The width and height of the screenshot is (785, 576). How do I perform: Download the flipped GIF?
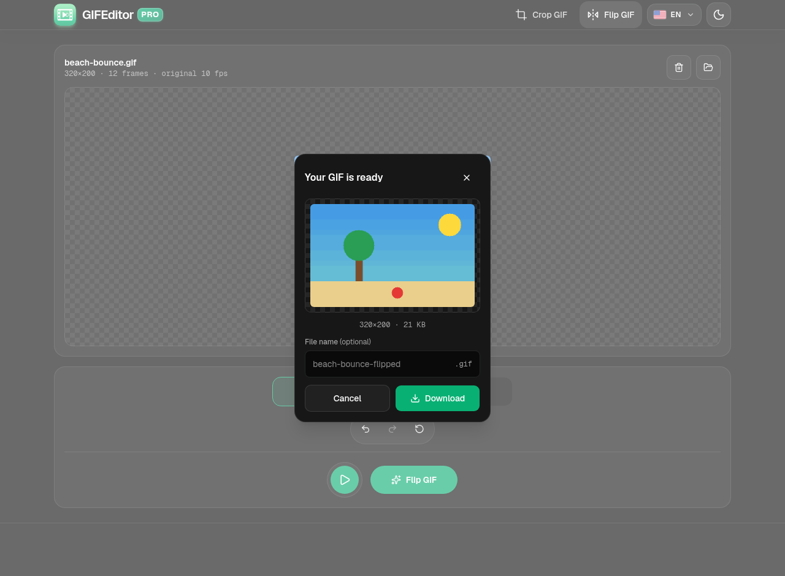point(438,398)
